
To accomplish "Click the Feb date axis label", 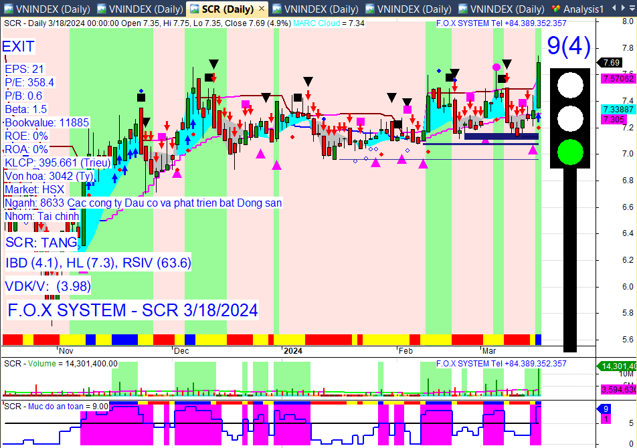I will tap(405, 351).
